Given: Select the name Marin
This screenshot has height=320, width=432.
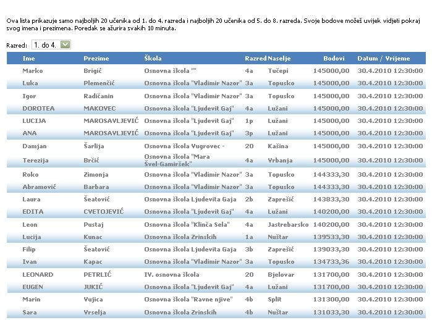Looking at the screenshot, I should point(32,300).
